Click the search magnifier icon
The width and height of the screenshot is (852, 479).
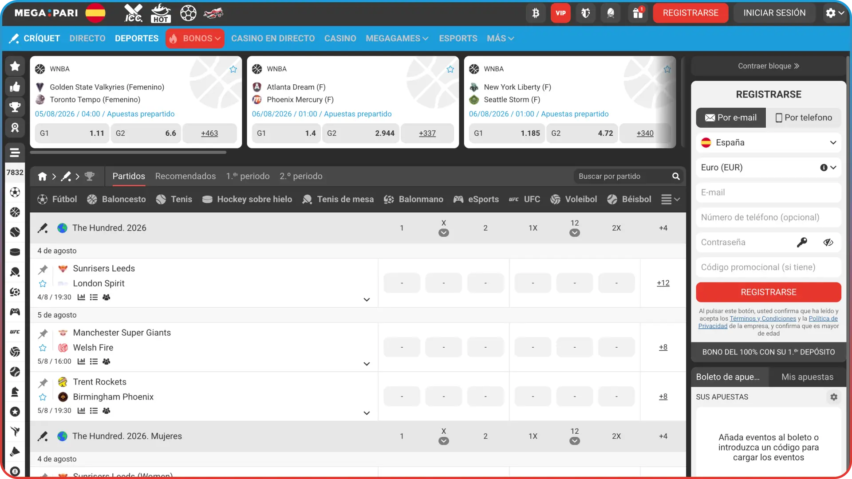coord(676,177)
